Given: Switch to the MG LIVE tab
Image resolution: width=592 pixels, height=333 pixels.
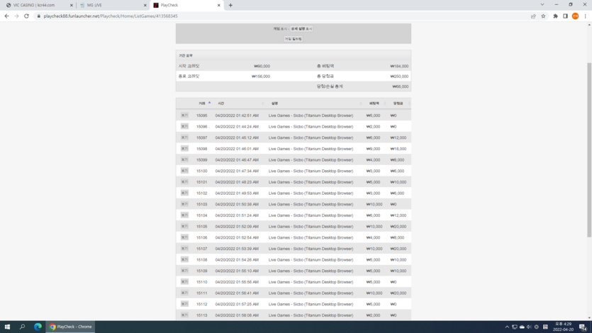Looking at the screenshot, I should tap(112, 5).
